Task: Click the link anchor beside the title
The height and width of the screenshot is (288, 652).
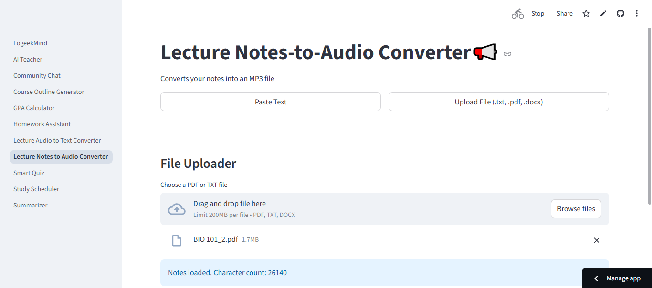Action: pyautogui.click(x=507, y=53)
